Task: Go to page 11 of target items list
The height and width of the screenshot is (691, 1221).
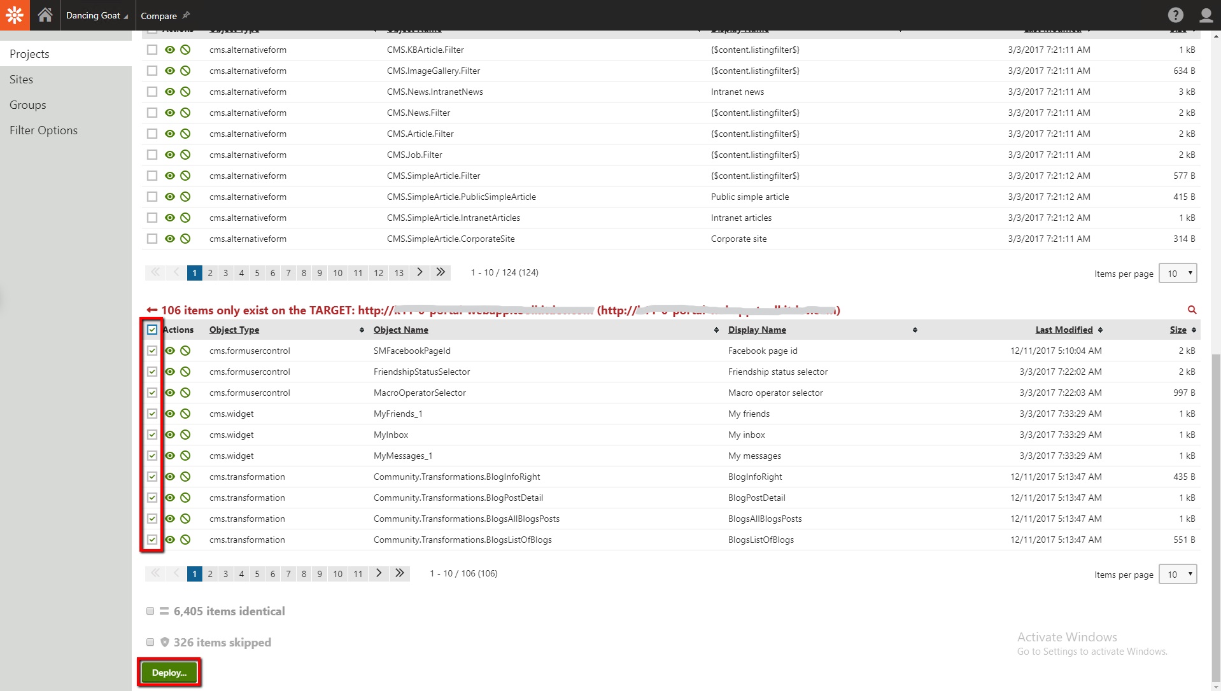Action: 358,574
